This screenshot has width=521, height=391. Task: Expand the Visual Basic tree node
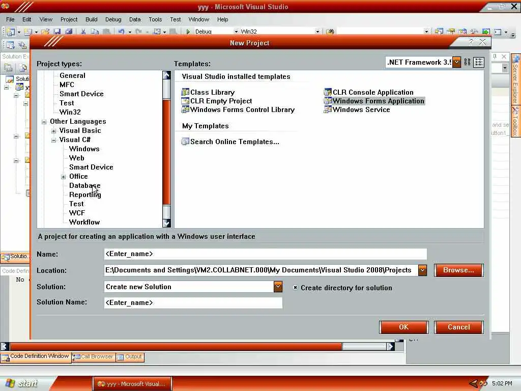pos(54,131)
